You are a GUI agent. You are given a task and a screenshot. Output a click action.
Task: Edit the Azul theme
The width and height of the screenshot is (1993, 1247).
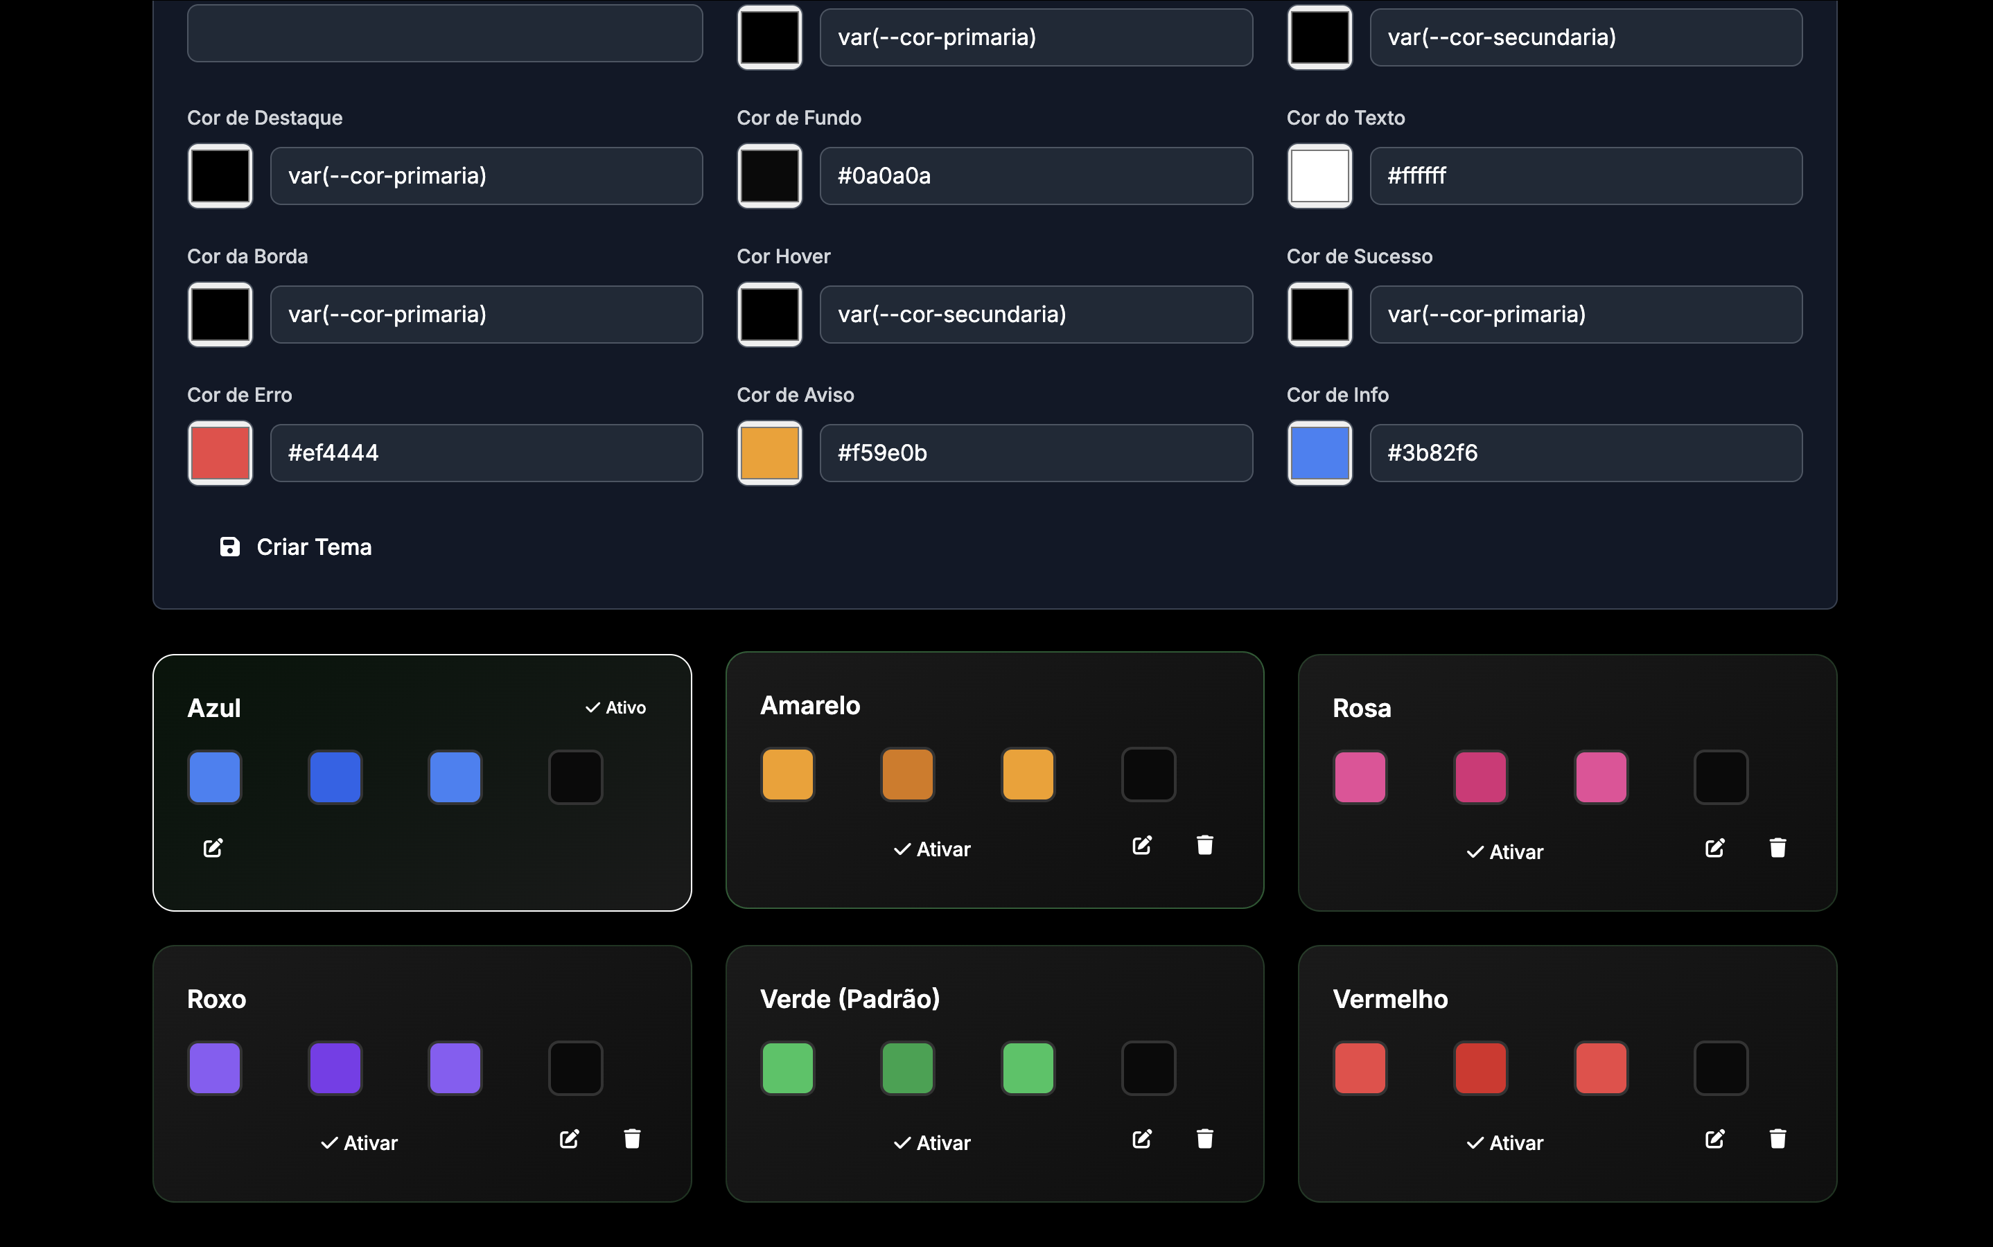pos(213,848)
